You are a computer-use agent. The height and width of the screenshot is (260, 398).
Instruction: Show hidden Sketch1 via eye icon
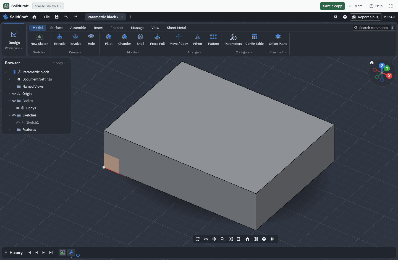(x=18, y=123)
